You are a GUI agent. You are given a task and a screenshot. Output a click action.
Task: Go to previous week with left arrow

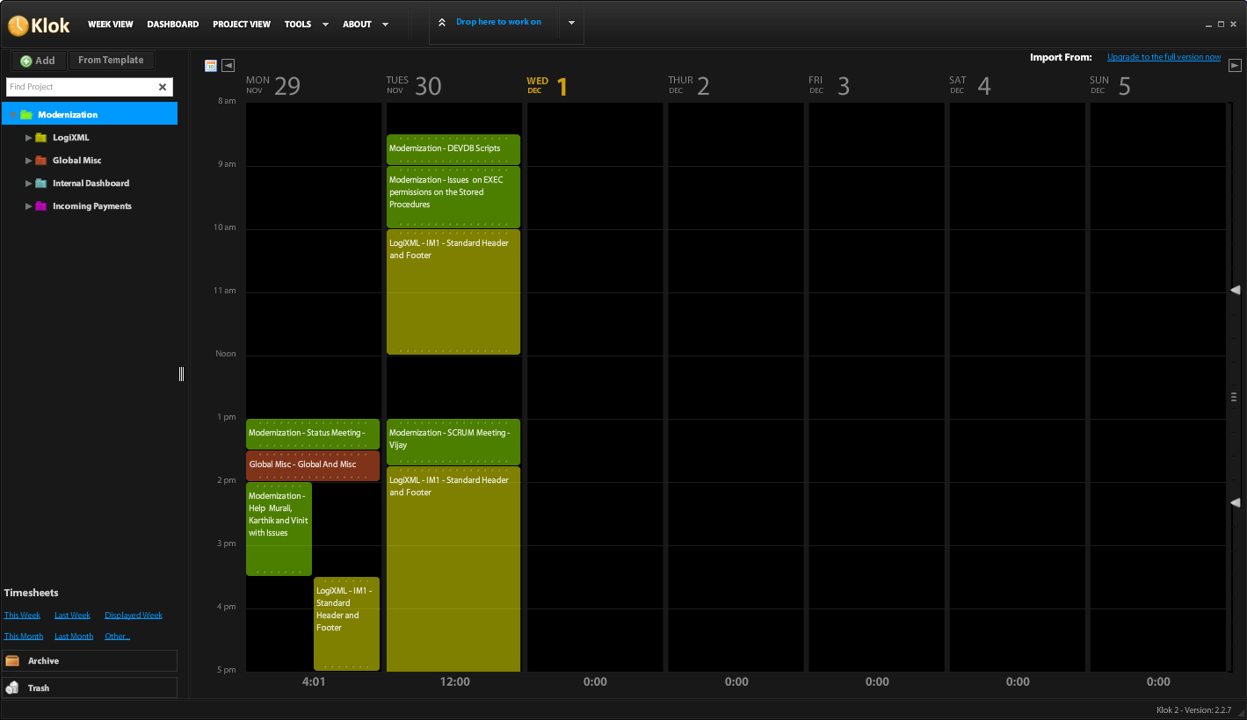point(228,65)
